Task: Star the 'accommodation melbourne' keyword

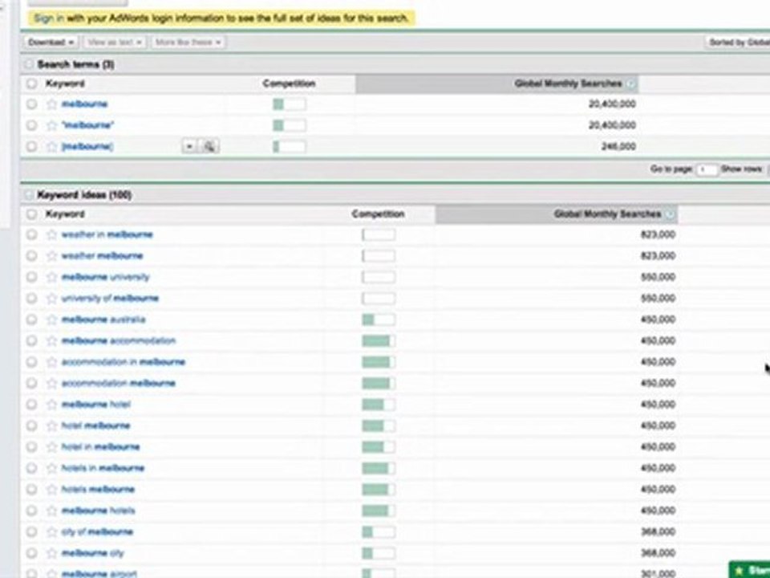Action: [x=51, y=383]
